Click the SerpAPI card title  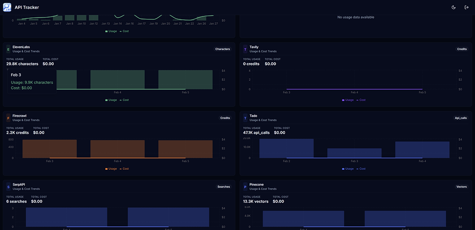(x=19, y=184)
